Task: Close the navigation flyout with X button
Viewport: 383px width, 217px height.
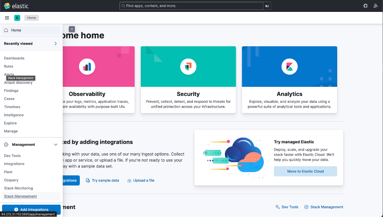Action: click(x=72, y=29)
